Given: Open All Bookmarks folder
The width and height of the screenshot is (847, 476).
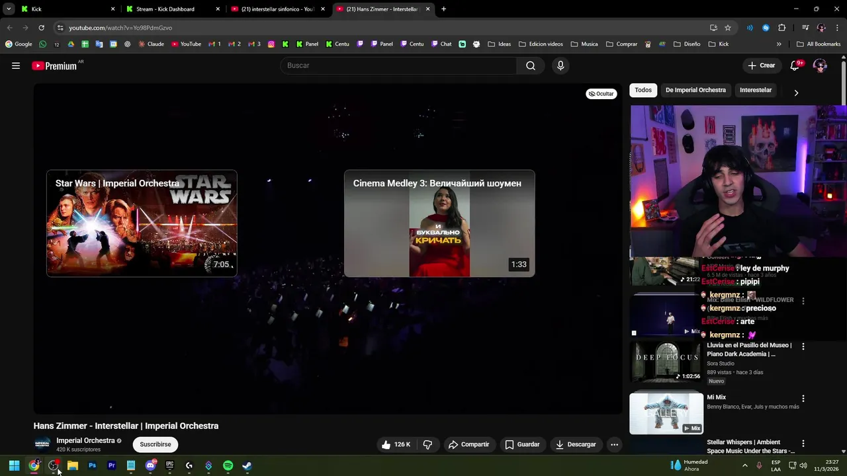Looking at the screenshot, I should click(819, 44).
